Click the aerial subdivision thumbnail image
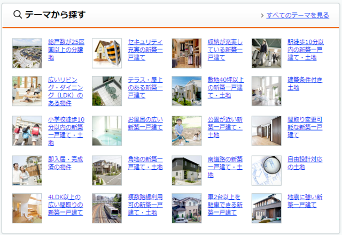 pos(27,53)
